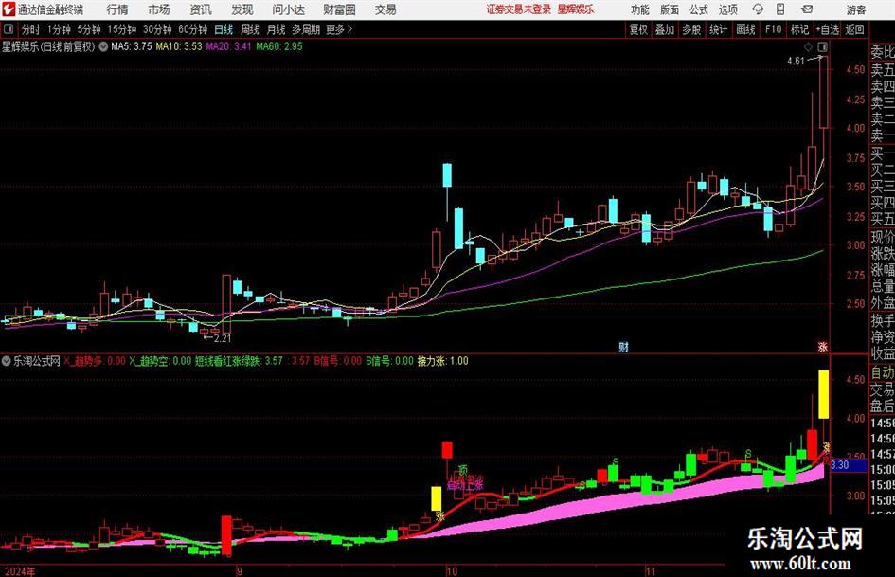Expand the round arrow beside 乐淘公式网 indicator
This screenshot has height=577, width=895.
click(x=7, y=361)
